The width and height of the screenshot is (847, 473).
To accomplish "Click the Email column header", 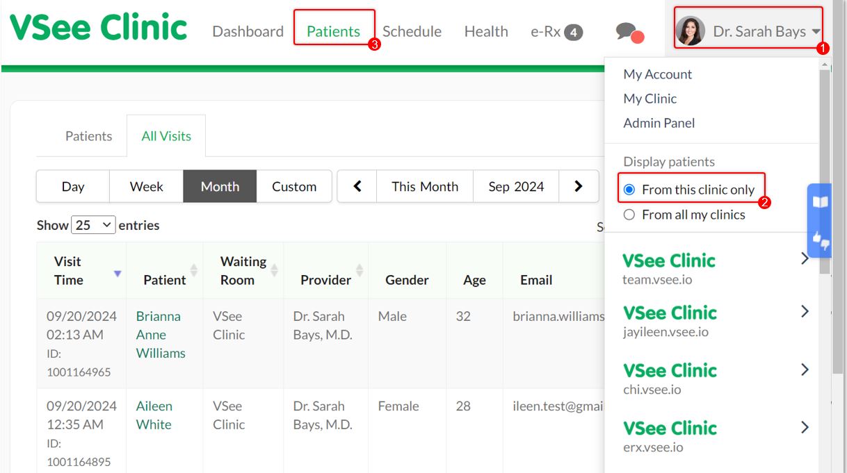I will pos(536,280).
